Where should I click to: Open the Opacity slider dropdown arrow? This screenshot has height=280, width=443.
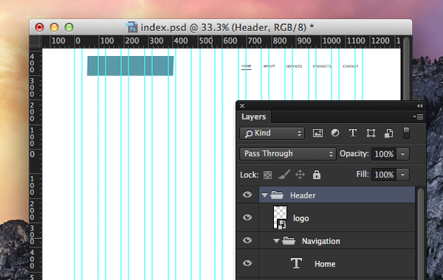coord(403,154)
